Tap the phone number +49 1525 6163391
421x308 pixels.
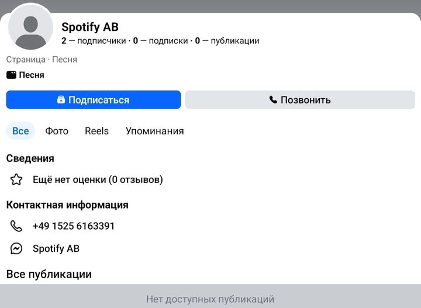74,226
